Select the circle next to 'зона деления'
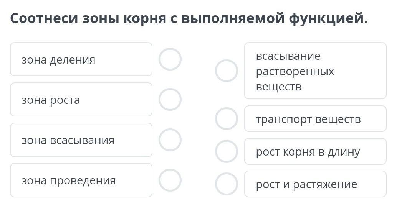The width and height of the screenshot is (402, 205). 170,59
